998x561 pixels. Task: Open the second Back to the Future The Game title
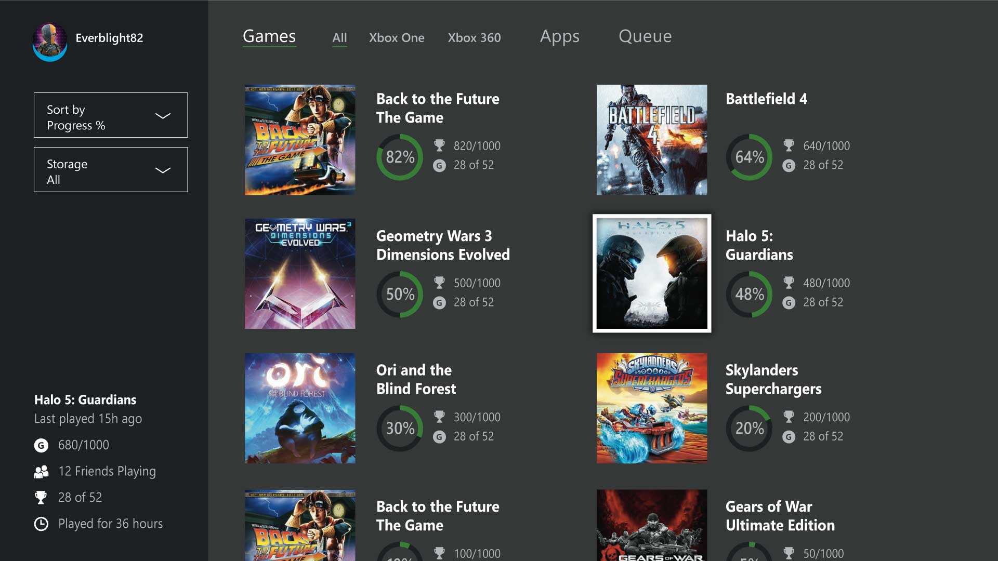tap(438, 516)
